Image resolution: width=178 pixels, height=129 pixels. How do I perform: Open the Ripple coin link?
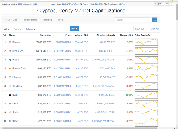pos(16,60)
